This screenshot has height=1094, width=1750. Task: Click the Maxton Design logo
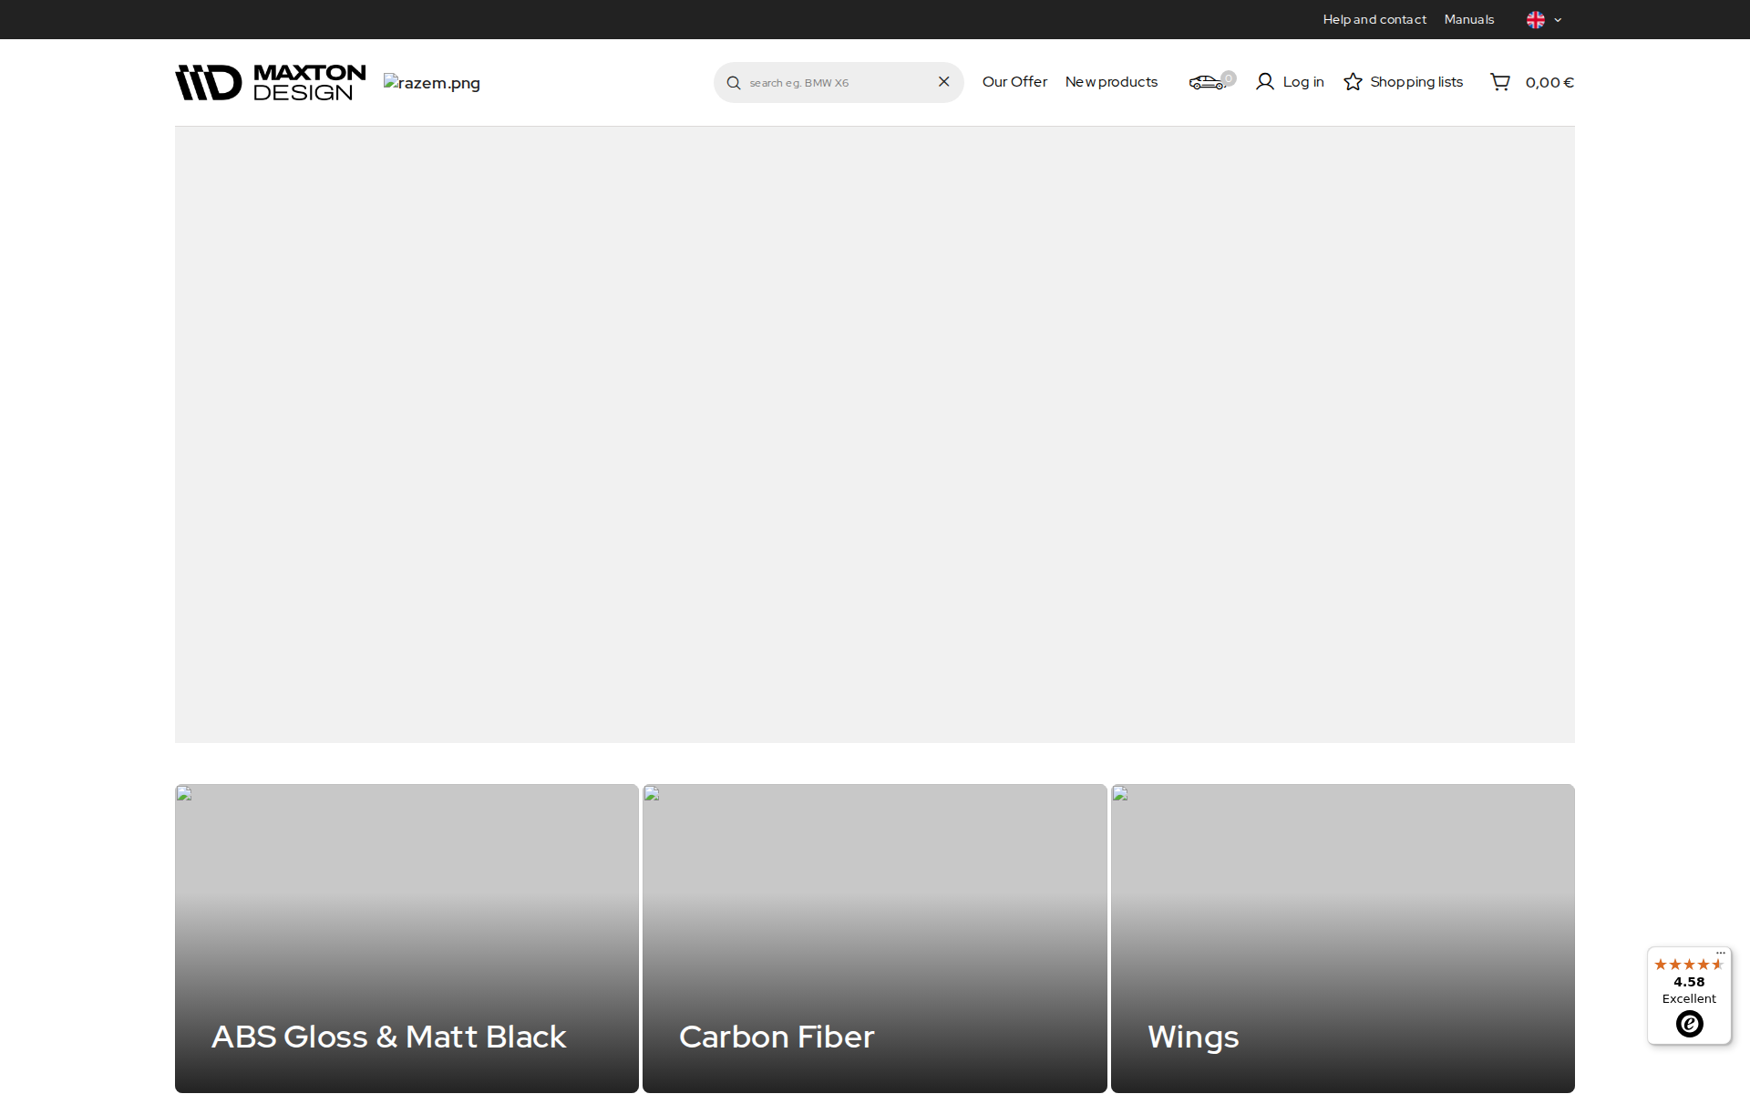[x=271, y=82]
